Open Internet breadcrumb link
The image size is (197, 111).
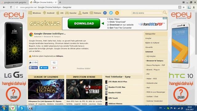38,36
